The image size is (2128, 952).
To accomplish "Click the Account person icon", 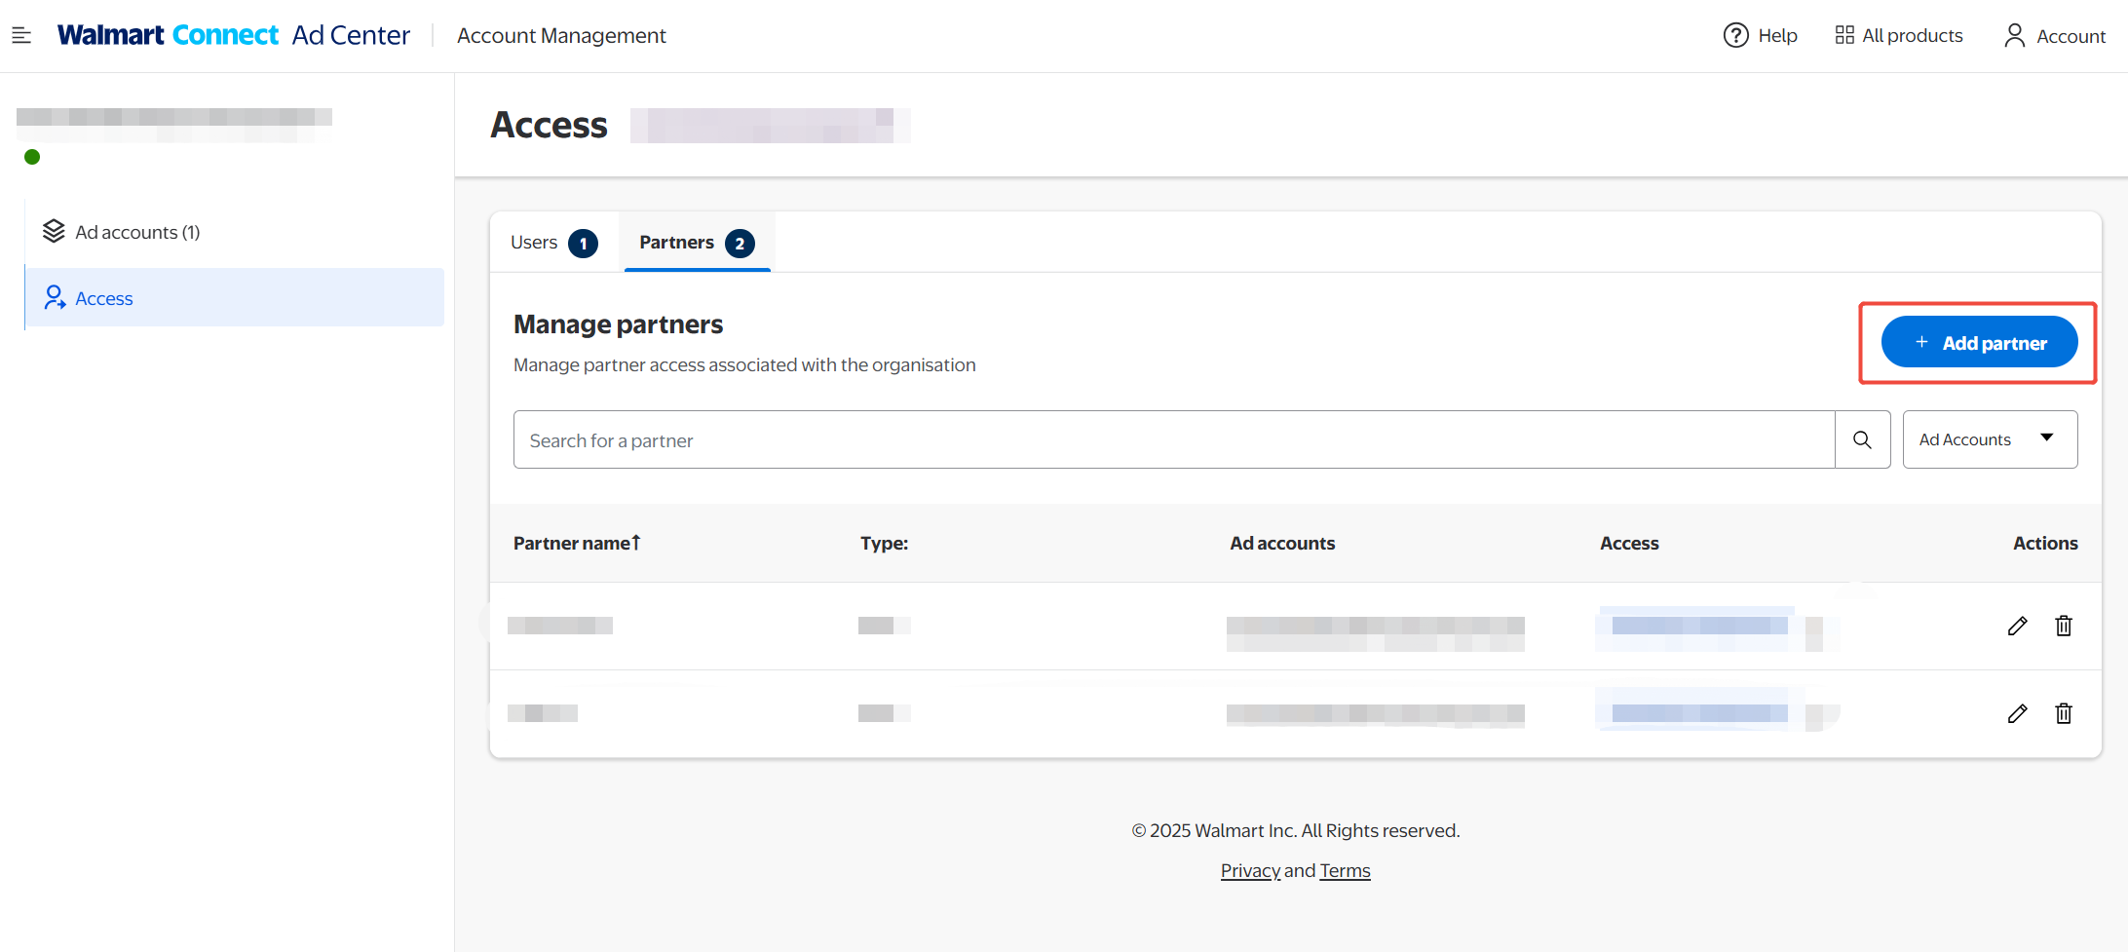I will coord(2014,36).
